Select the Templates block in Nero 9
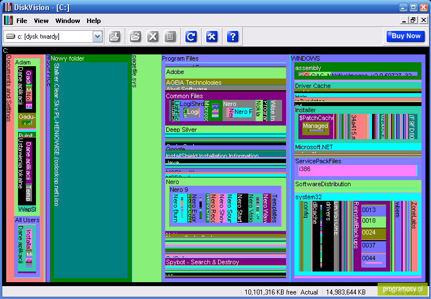 pyautogui.click(x=275, y=208)
